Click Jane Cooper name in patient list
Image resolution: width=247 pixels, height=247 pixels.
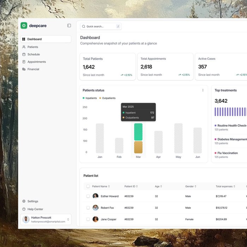coord(109,219)
